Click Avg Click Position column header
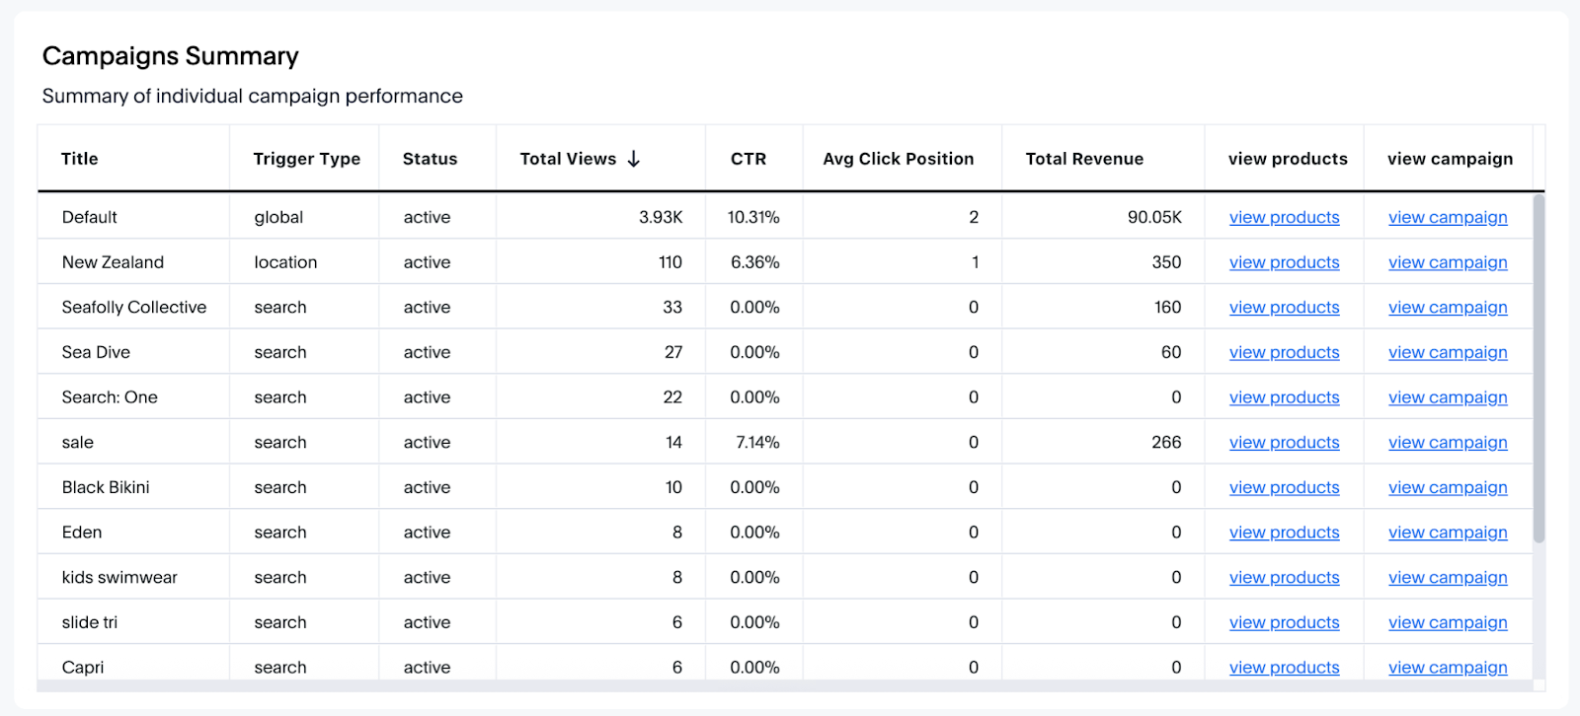The height and width of the screenshot is (716, 1580). pos(898,159)
